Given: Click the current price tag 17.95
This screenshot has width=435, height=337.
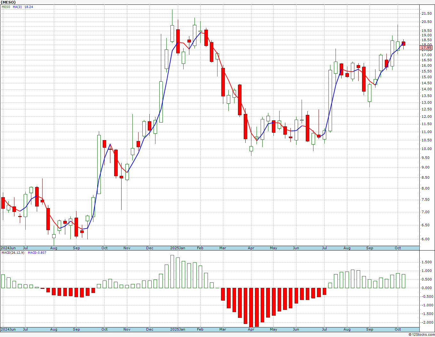Looking at the screenshot, I should (x=426, y=48).
